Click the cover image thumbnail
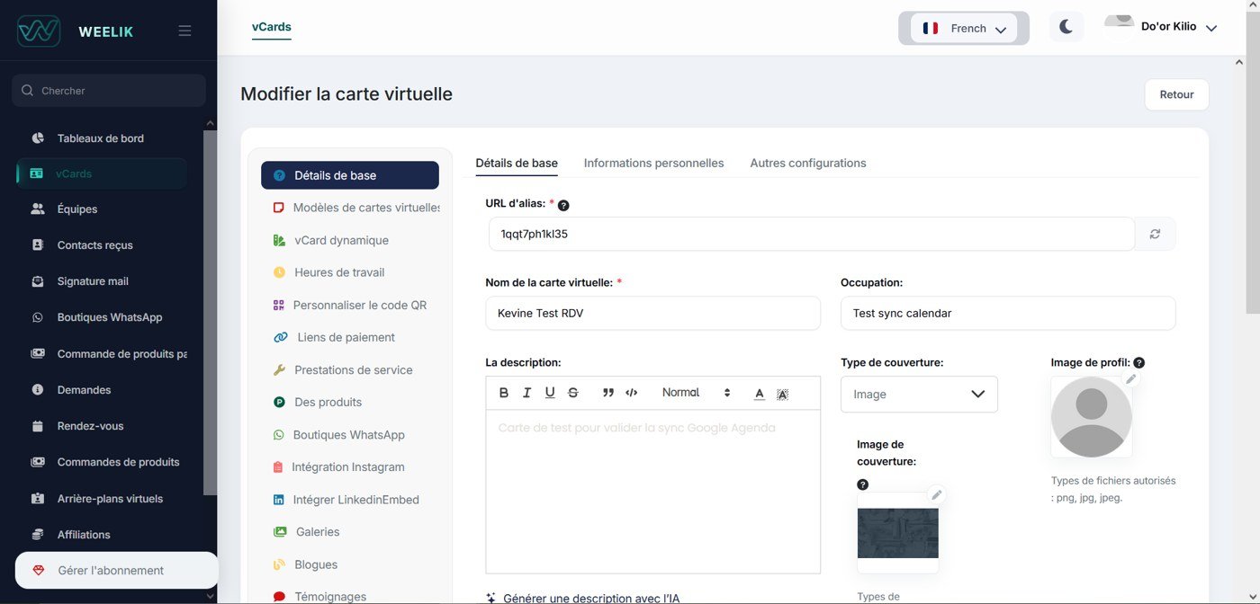 (897, 533)
